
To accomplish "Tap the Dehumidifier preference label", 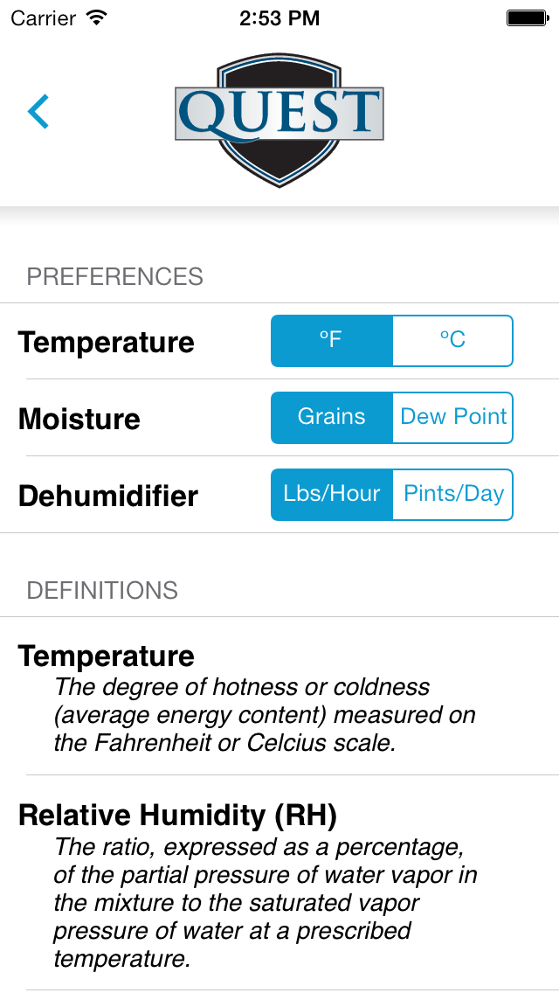I will (x=108, y=496).
